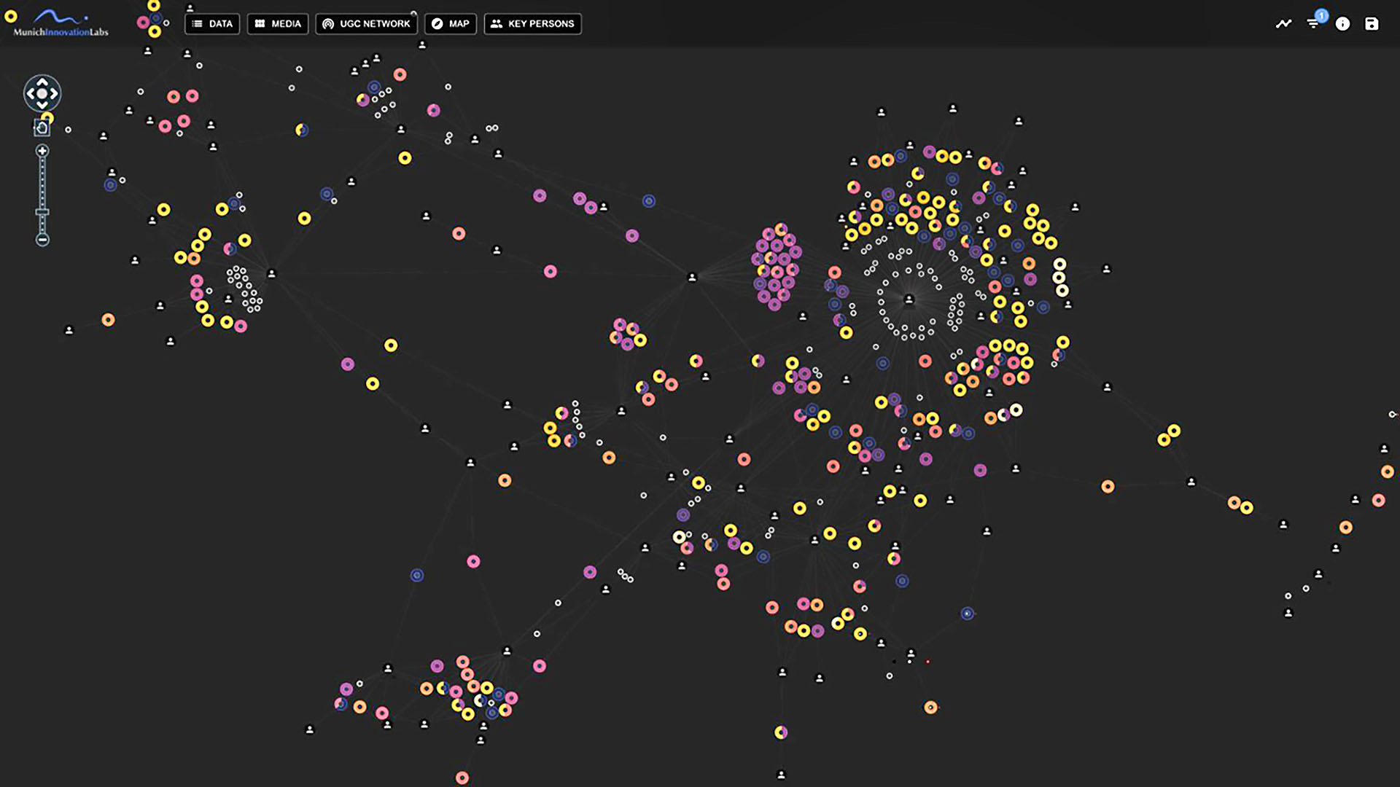Select central person node of the largest radial cluster

pyautogui.click(x=909, y=299)
